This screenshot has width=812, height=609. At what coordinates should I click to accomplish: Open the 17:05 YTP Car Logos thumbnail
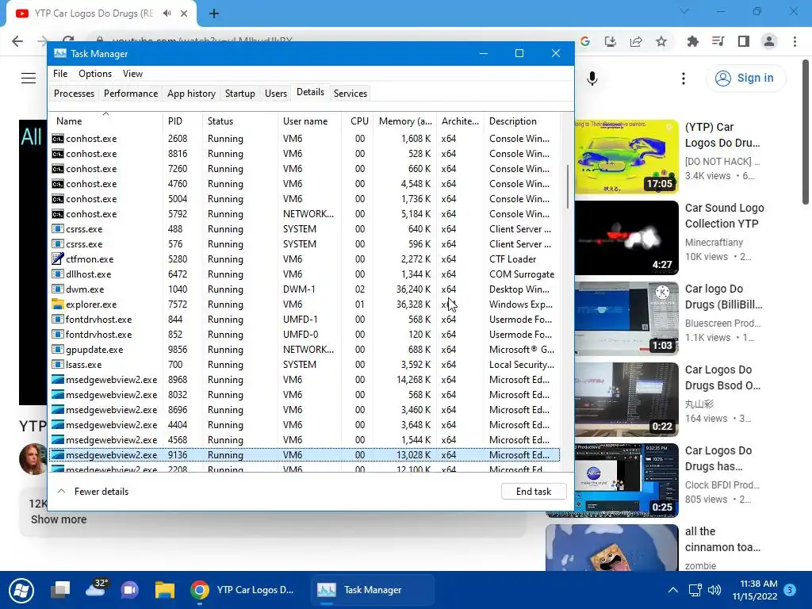pos(626,157)
